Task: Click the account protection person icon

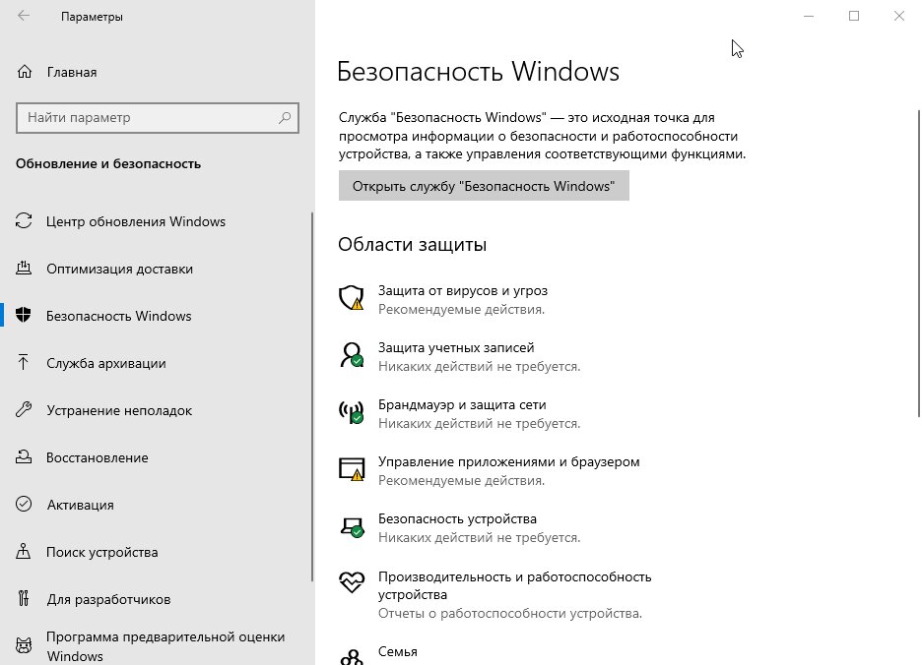Action: [352, 355]
